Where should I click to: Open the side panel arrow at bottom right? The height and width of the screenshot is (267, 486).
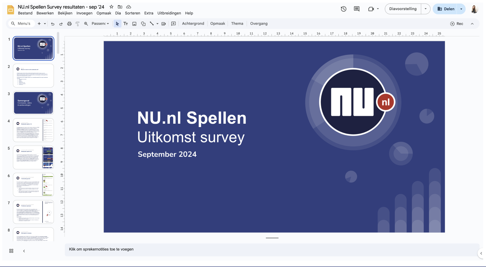coord(481,253)
